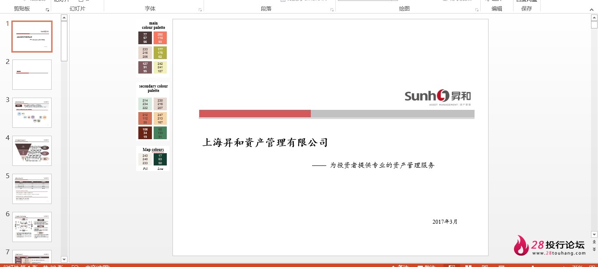The height and width of the screenshot is (267, 598).
Task: Select the 127 91 95 mauve swatch
Action: click(145, 67)
